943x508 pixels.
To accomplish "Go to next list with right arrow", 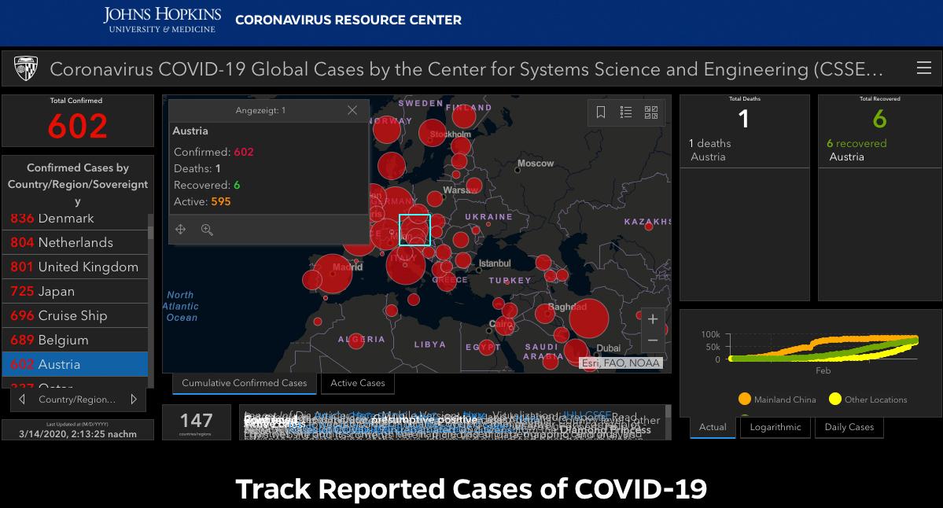I will (x=134, y=399).
